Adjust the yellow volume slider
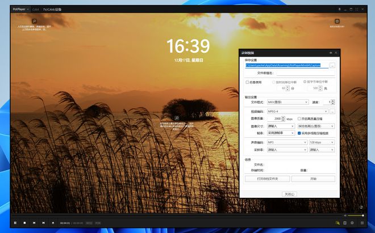Screen dimensions: 375x233 tap(355, 215)
